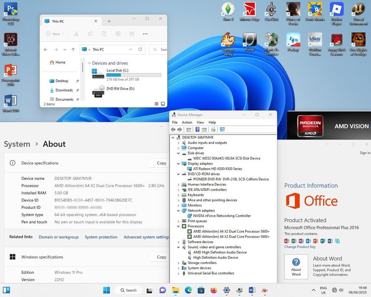The height and width of the screenshot is (297, 371).
Task: Add new tab in File Explorer
Action: (109, 21)
